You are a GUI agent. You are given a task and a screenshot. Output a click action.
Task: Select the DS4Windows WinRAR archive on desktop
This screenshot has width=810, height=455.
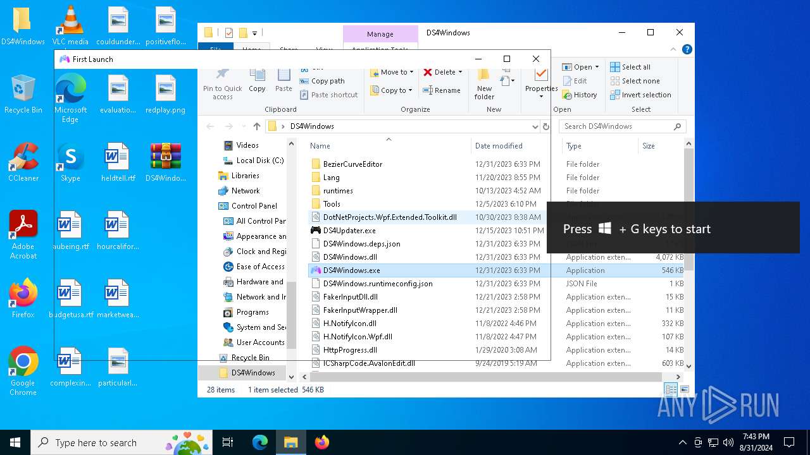click(165, 162)
